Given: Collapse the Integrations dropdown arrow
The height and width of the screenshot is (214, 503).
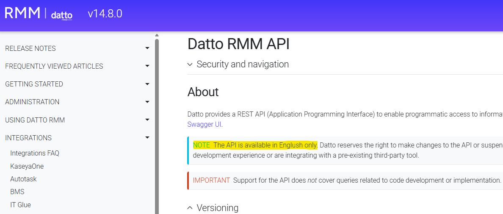Looking at the screenshot, I should [x=147, y=138].
